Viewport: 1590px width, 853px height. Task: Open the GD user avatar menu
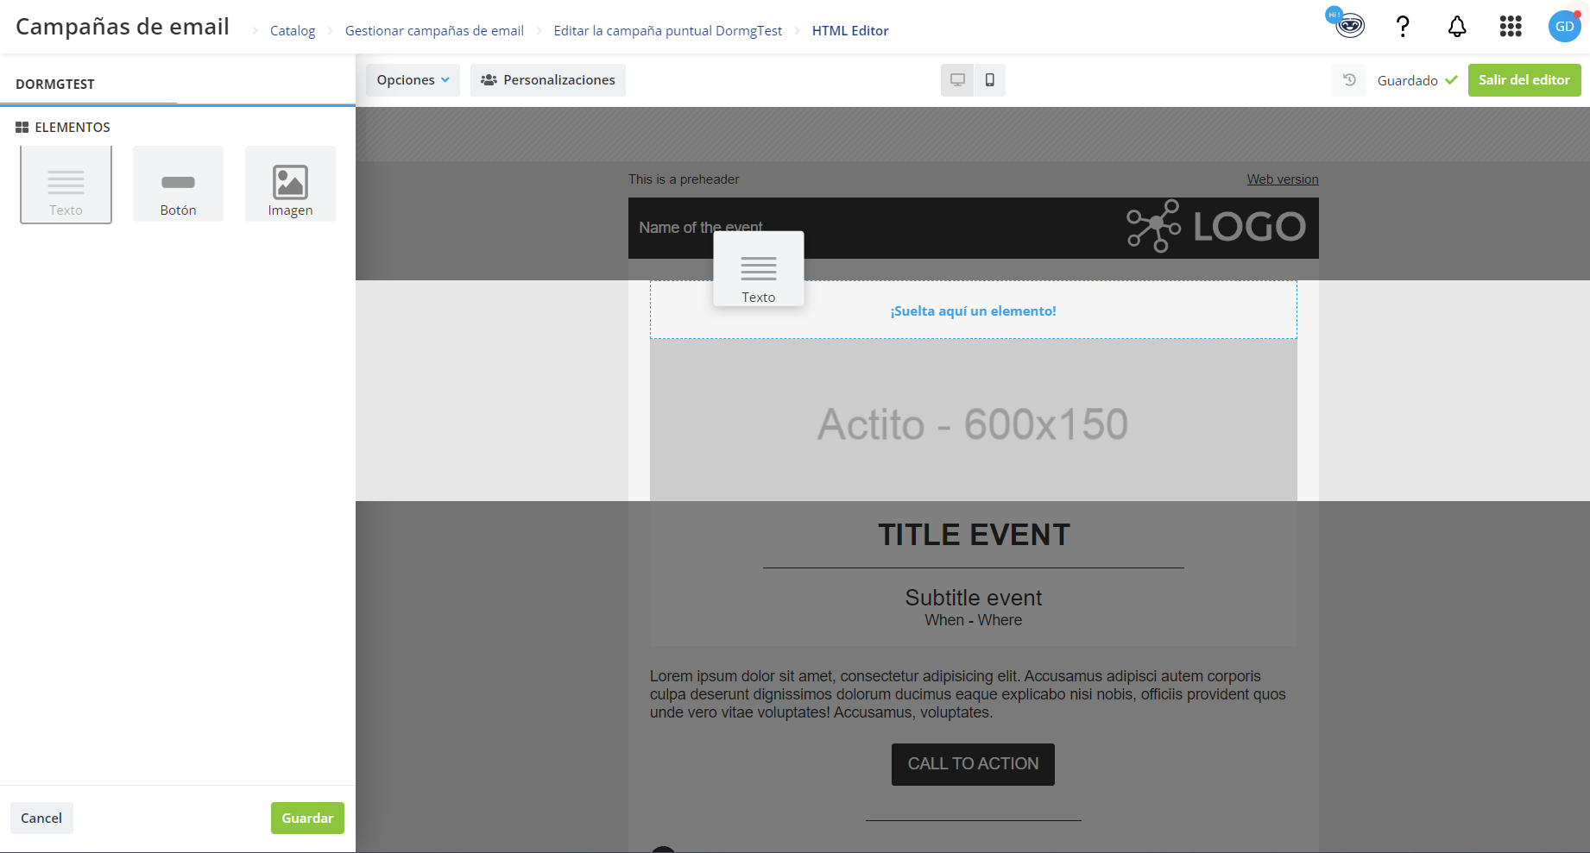[1564, 27]
